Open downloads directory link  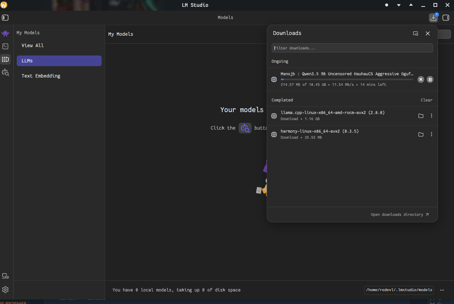tap(400, 215)
